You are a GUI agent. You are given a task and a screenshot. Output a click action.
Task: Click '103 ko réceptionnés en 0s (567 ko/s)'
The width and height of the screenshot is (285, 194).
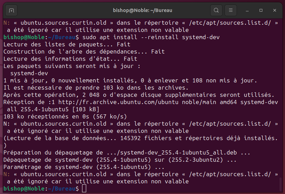(65, 116)
